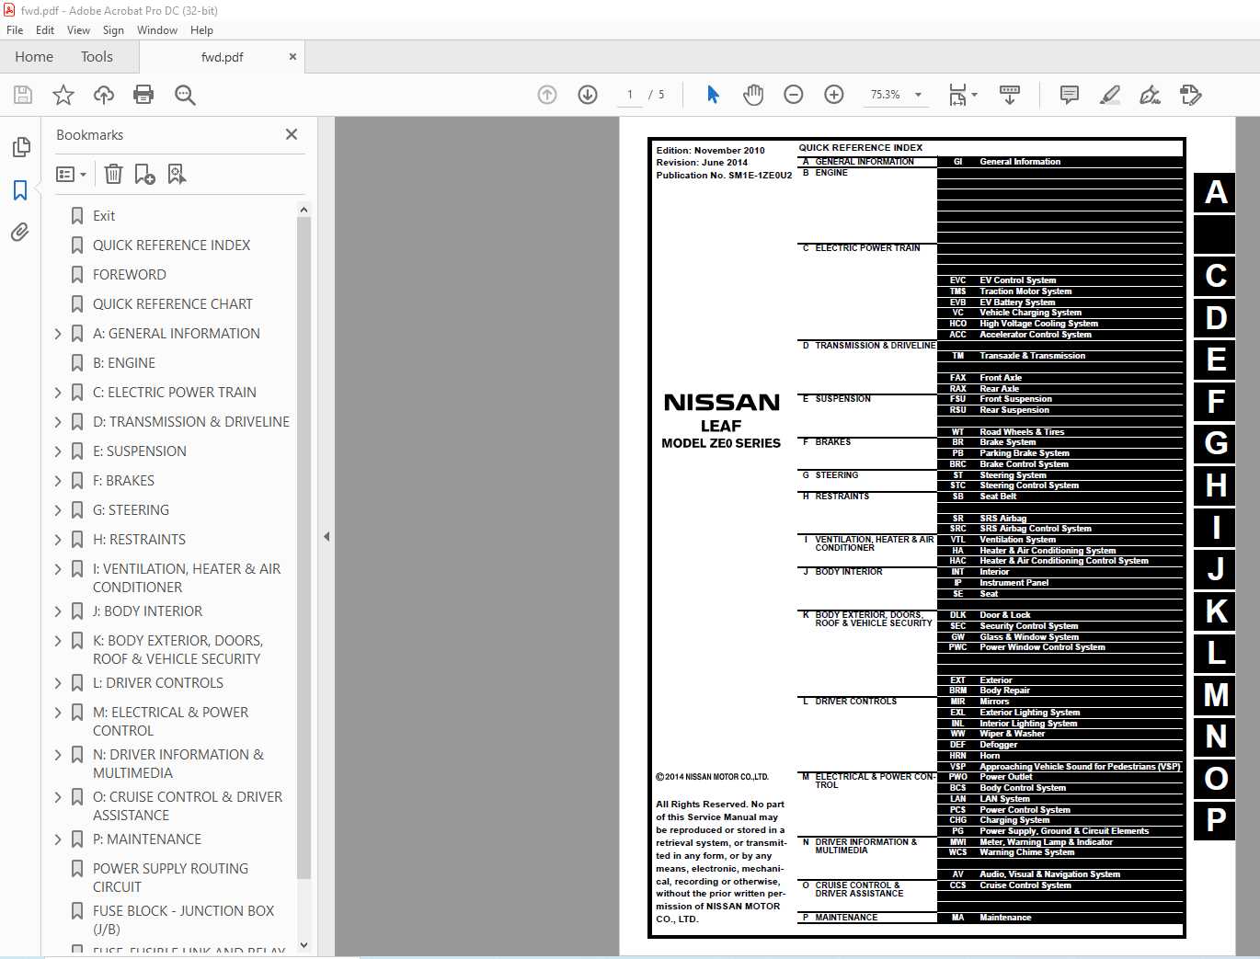Click the MA Maintenance index entry

click(x=1060, y=918)
